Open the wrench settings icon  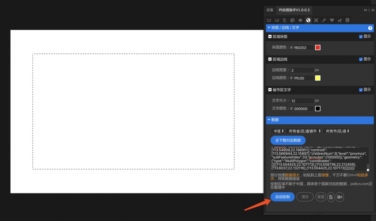point(324,20)
